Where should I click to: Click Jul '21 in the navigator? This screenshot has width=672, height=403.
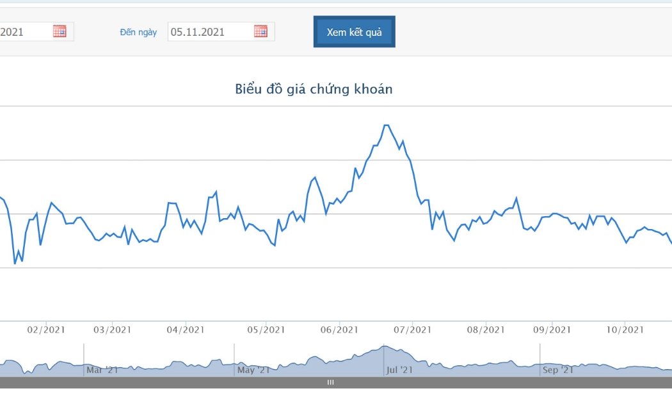click(x=399, y=370)
